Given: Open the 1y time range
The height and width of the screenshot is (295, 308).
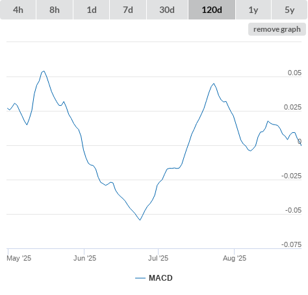Looking at the screenshot, I should (x=253, y=10).
